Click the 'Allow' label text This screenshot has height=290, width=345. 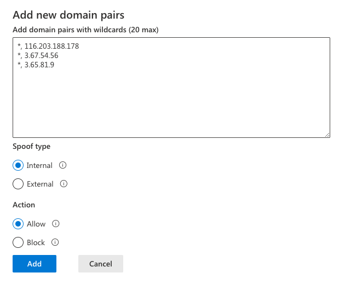click(x=36, y=224)
